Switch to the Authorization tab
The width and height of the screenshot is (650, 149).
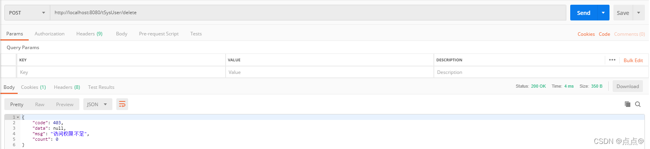(x=50, y=34)
